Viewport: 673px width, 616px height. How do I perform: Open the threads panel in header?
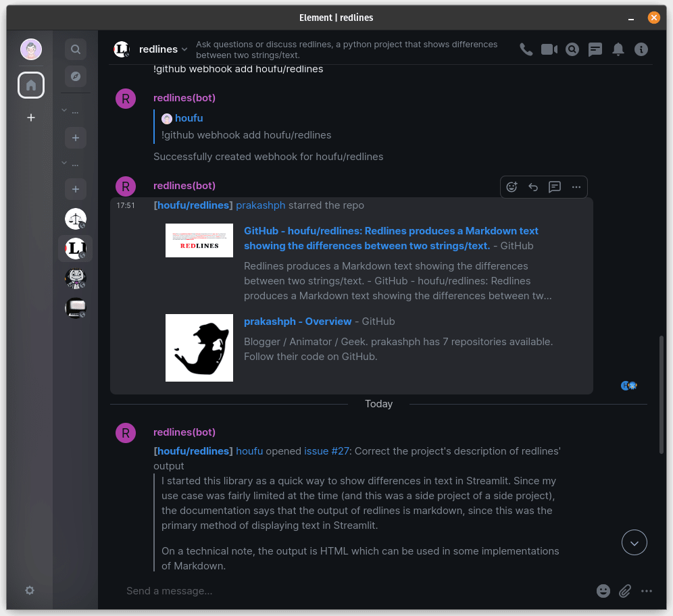click(x=595, y=50)
